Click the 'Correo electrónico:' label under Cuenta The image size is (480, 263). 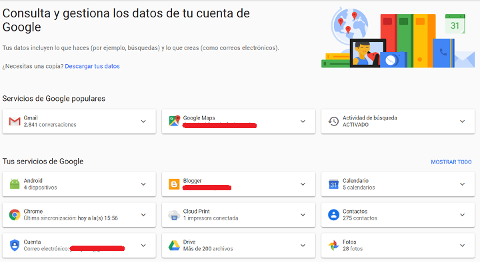click(47, 249)
